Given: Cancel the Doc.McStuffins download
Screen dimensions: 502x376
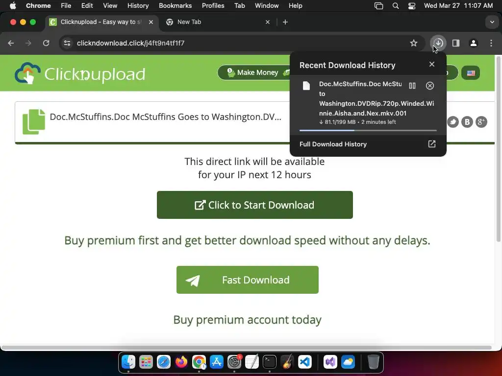Looking at the screenshot, I should 429,86.
